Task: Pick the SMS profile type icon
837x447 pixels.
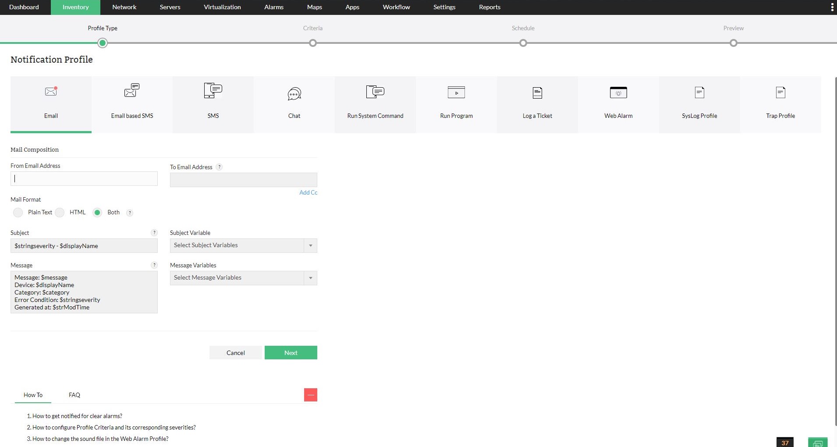Action: (213, 90)
